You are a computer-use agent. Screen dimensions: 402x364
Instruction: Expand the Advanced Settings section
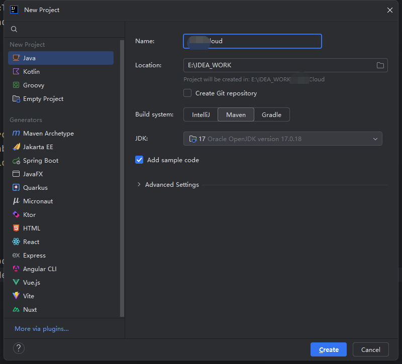(x=139, y=184)
